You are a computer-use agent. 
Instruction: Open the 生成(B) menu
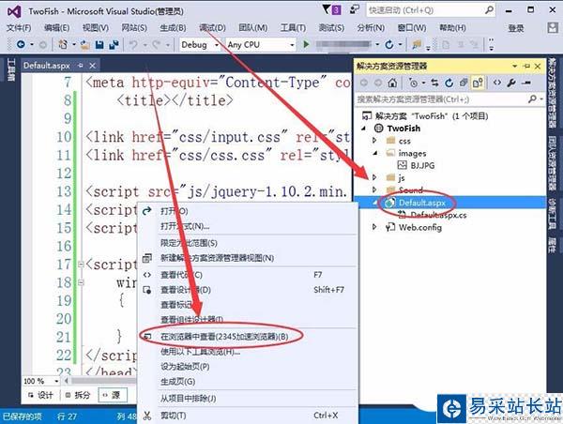[x=173, y=27]
